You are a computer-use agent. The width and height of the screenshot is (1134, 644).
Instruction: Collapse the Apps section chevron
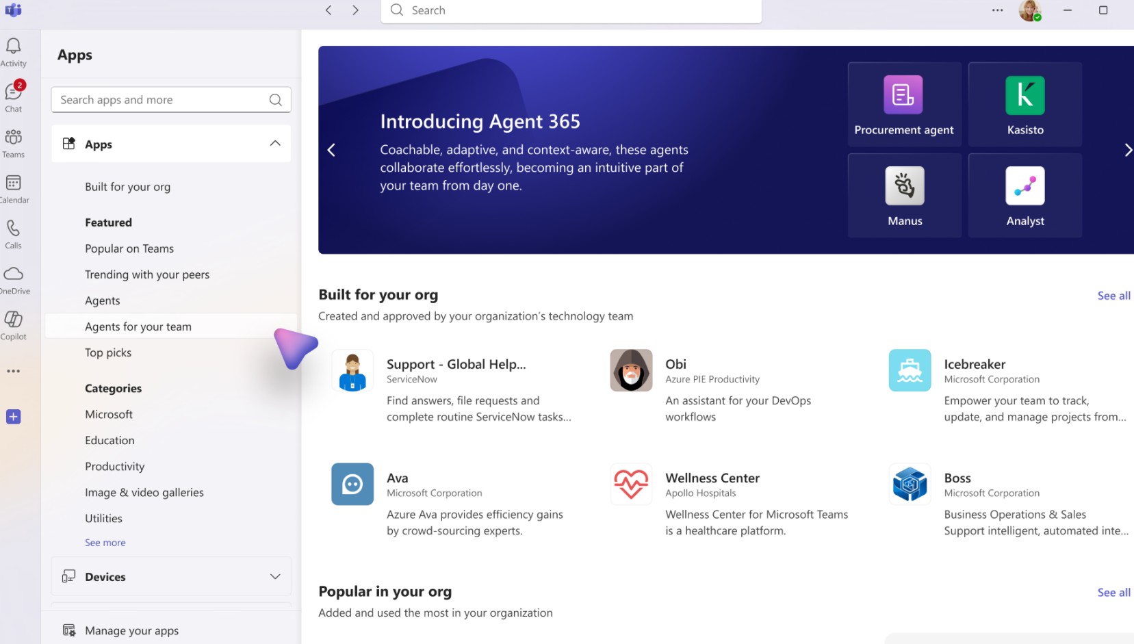tap(275, 144)
